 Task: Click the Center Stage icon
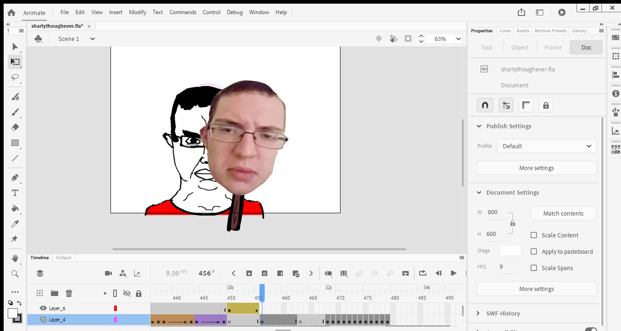pyautogui.click(x=378, y=39)
